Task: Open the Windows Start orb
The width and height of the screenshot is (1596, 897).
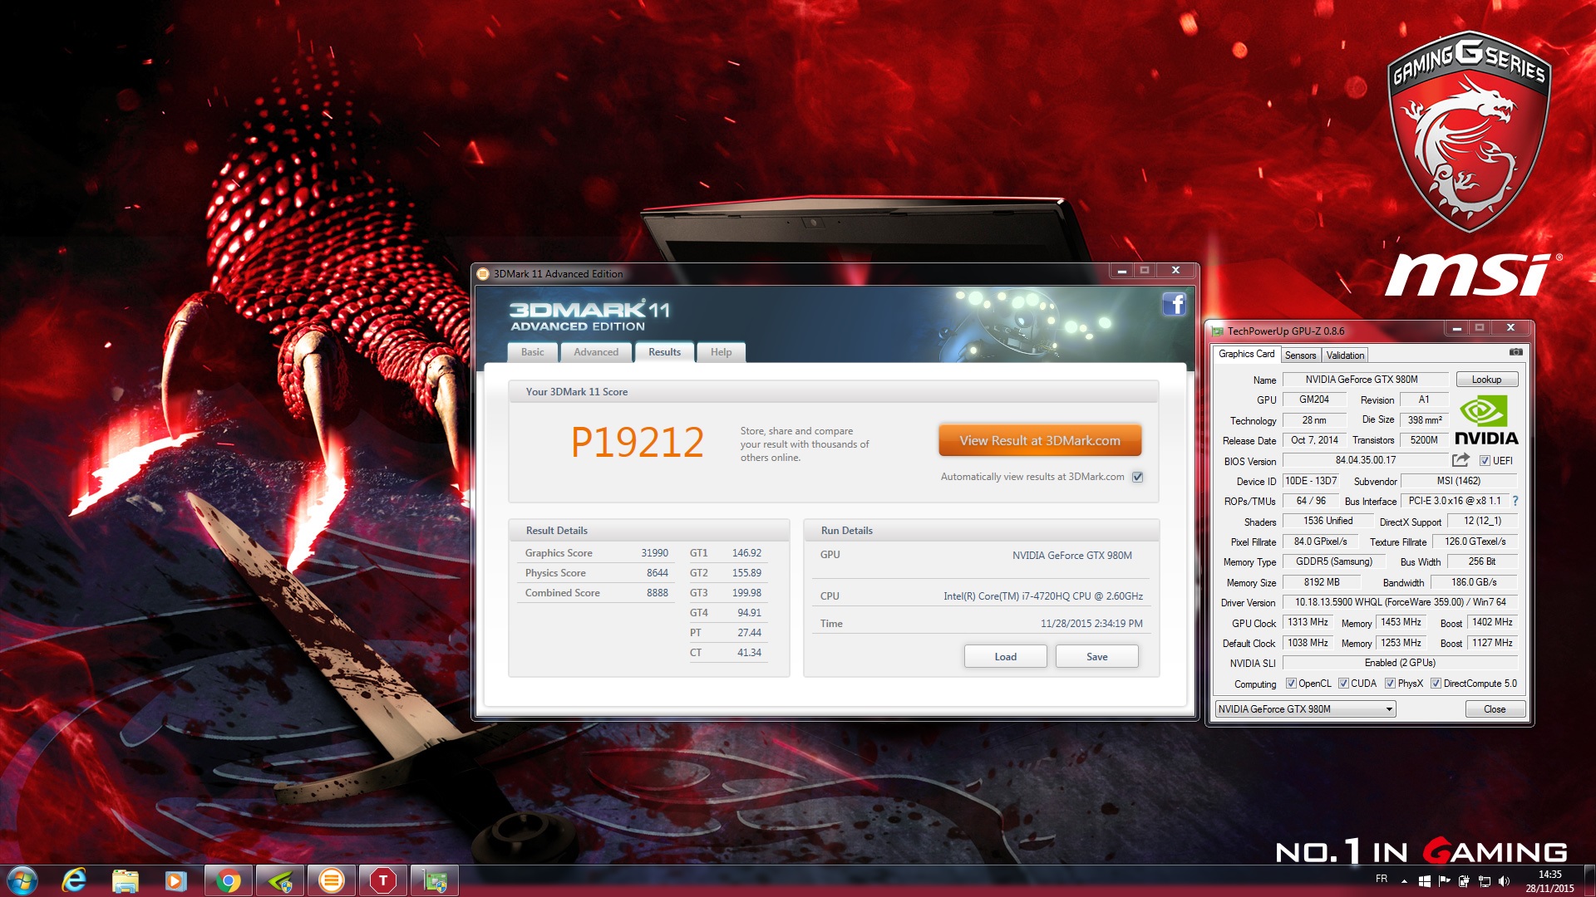Action: point(22,880)
